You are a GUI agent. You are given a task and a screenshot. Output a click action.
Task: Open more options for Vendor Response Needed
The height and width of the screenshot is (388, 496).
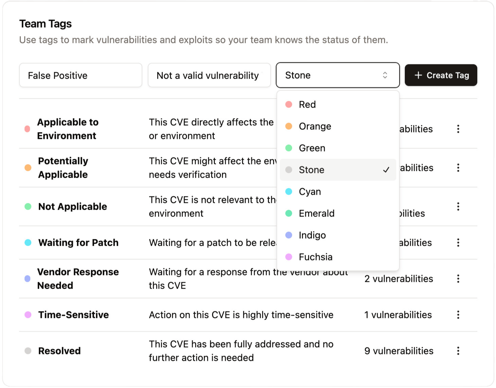(458, 279)
